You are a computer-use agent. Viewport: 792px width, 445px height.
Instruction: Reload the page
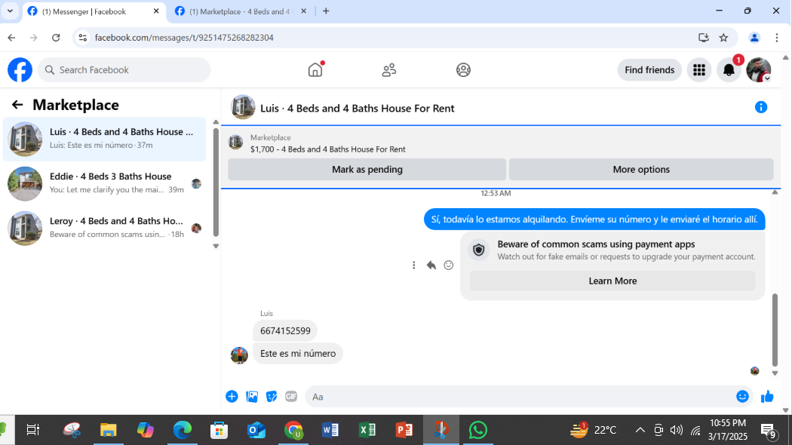[x=56, y=38]
